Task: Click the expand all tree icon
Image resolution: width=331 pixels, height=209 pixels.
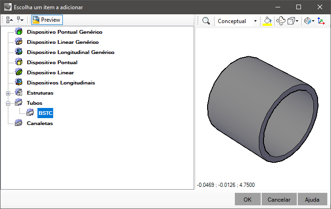Action: coord(9,20)
